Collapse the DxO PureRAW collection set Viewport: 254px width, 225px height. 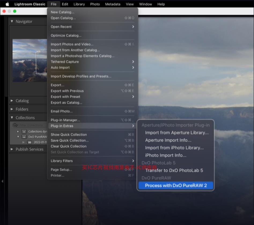pyautogui.click(x=18, y=137)
